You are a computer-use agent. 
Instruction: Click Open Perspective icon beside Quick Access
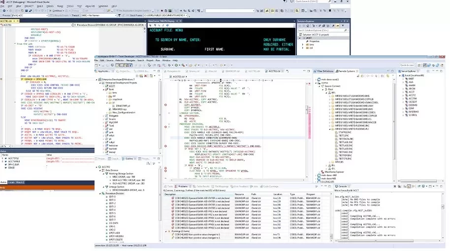coord(419,65)
